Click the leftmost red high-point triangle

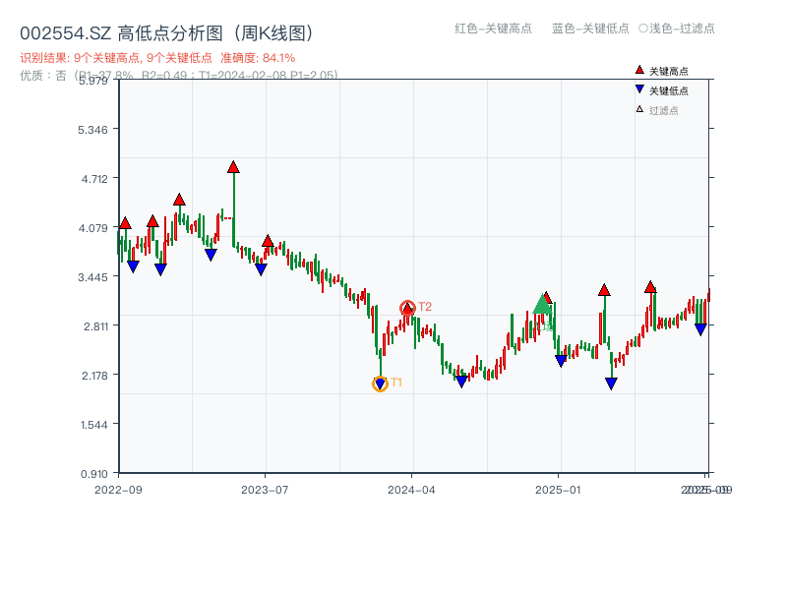coord(125,223)
